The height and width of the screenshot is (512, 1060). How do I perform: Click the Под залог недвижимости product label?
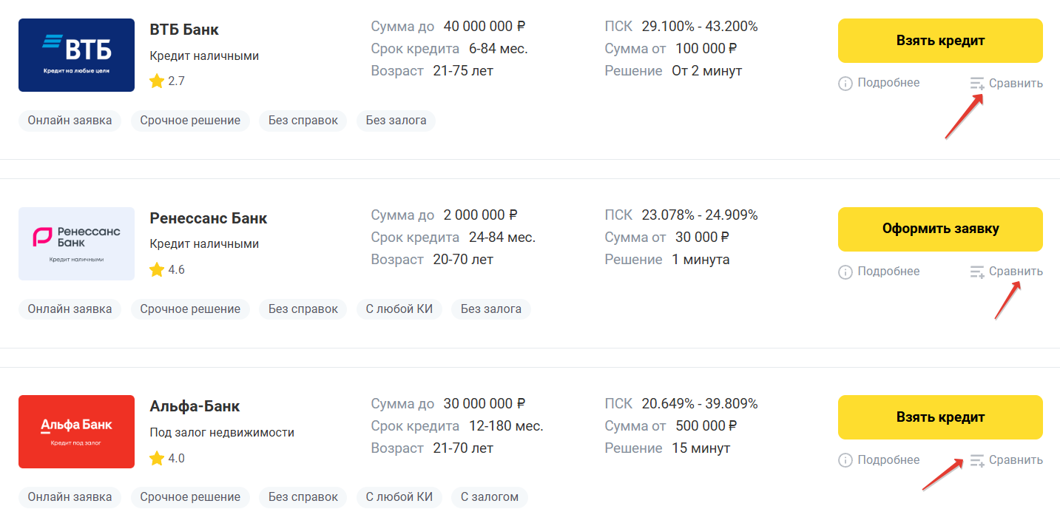point(222,433)
